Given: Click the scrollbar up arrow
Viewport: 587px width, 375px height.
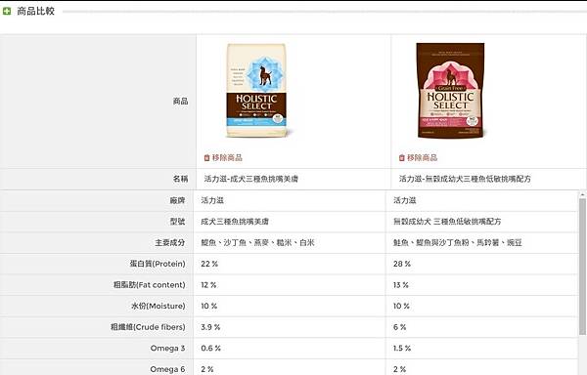Looking at the screenshot, I should click(582, 194).
